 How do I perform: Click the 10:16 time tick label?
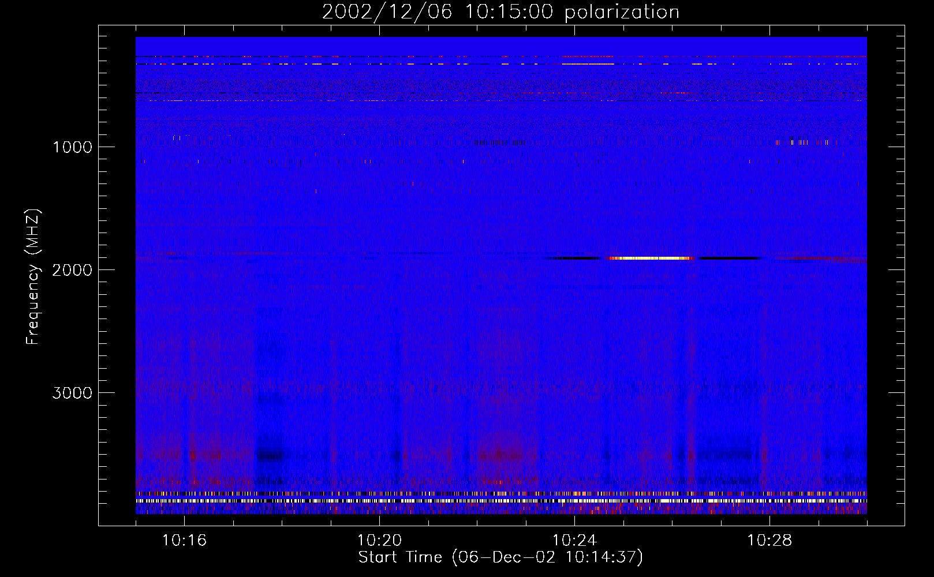tap(184, 541)
